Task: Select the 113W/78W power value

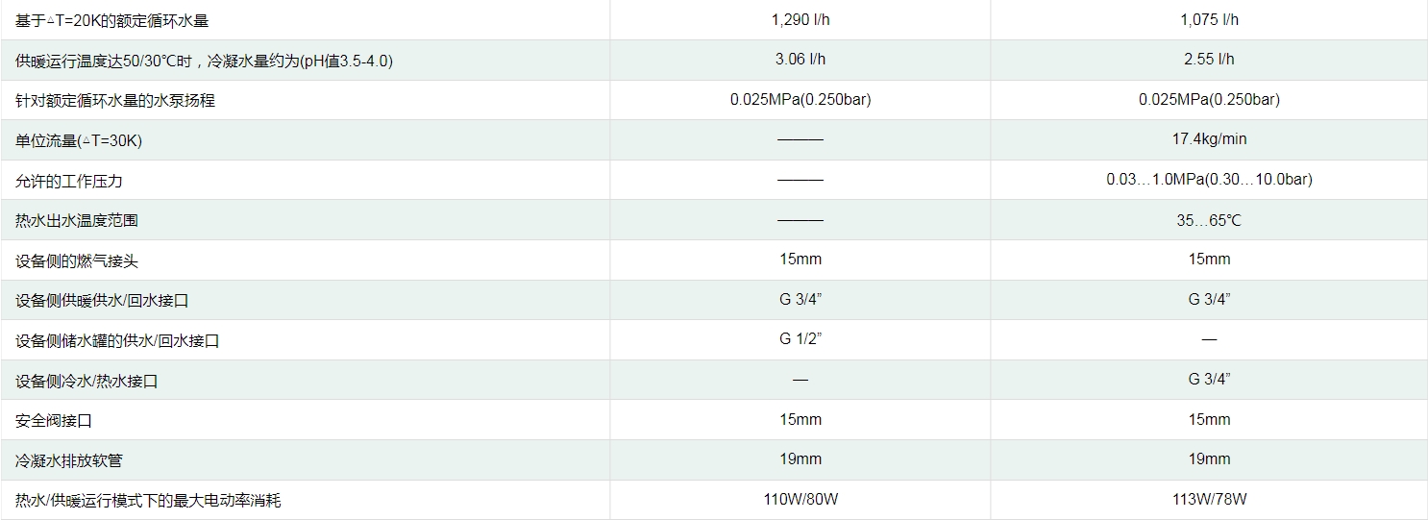Action: 1209,499
